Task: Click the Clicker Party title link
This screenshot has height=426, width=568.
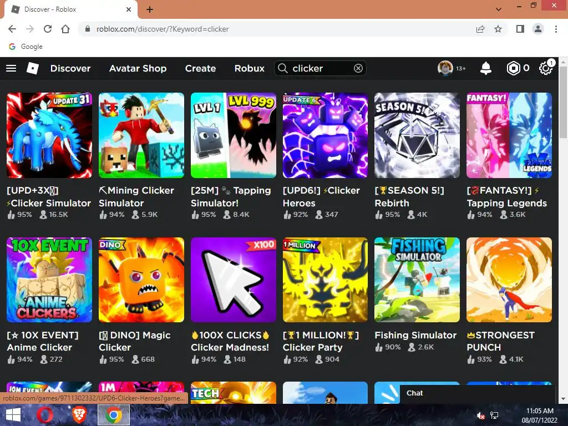Action: (321, 341)
